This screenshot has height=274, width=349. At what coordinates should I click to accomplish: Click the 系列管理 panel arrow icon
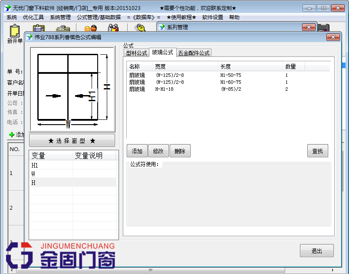[x=161, y=26]
